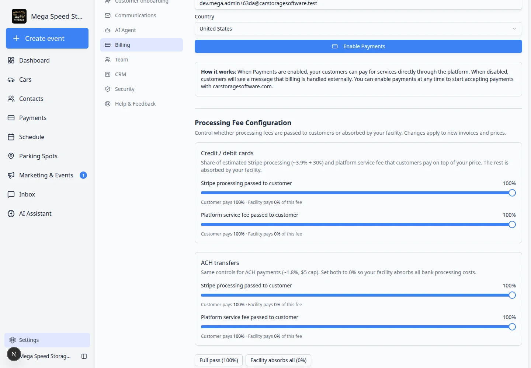Open the Inbox
Screen dimensions: 531x368
(47, 194)
